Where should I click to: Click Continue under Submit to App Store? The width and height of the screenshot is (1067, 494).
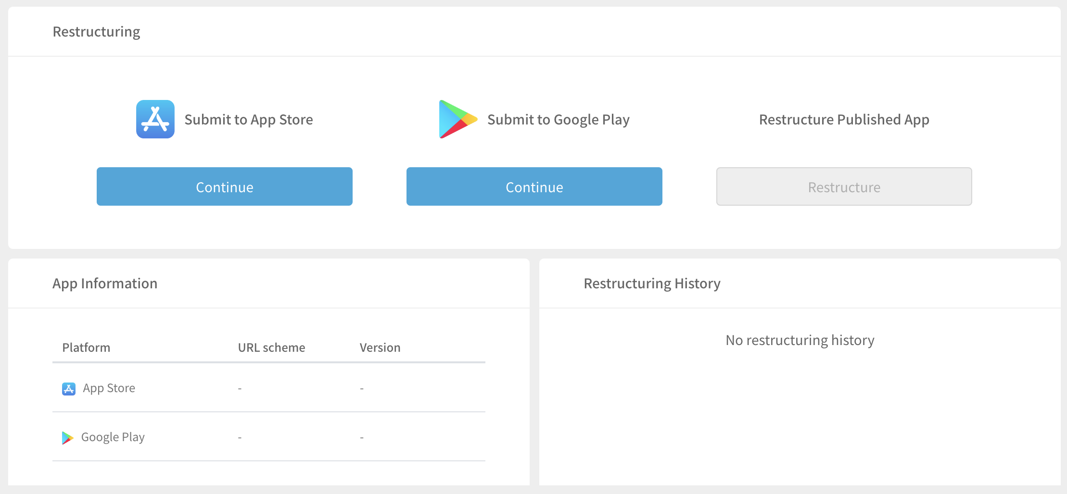click(x=224, y=187)
